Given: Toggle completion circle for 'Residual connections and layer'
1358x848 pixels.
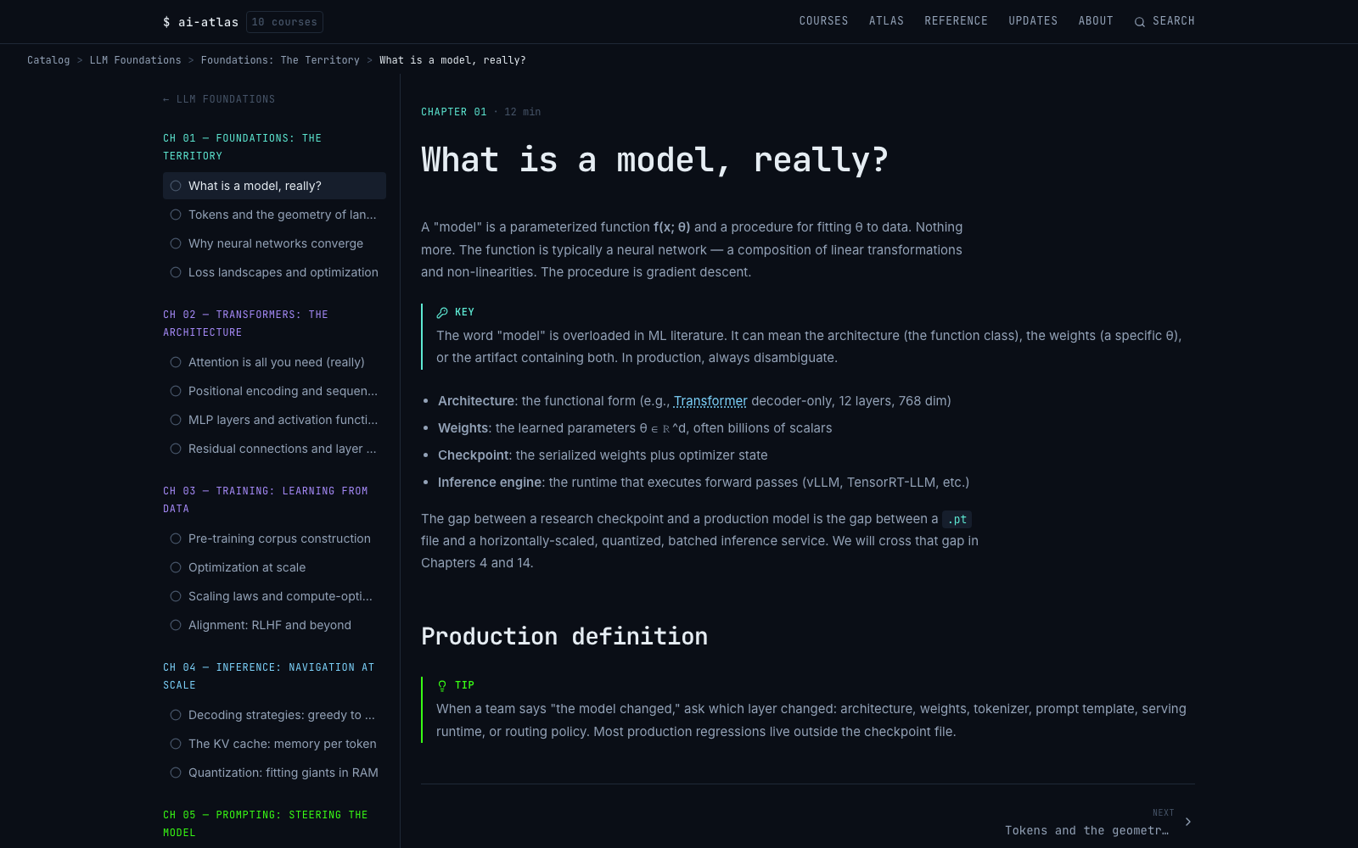Looking at the screenshot, I should point(176,449).
